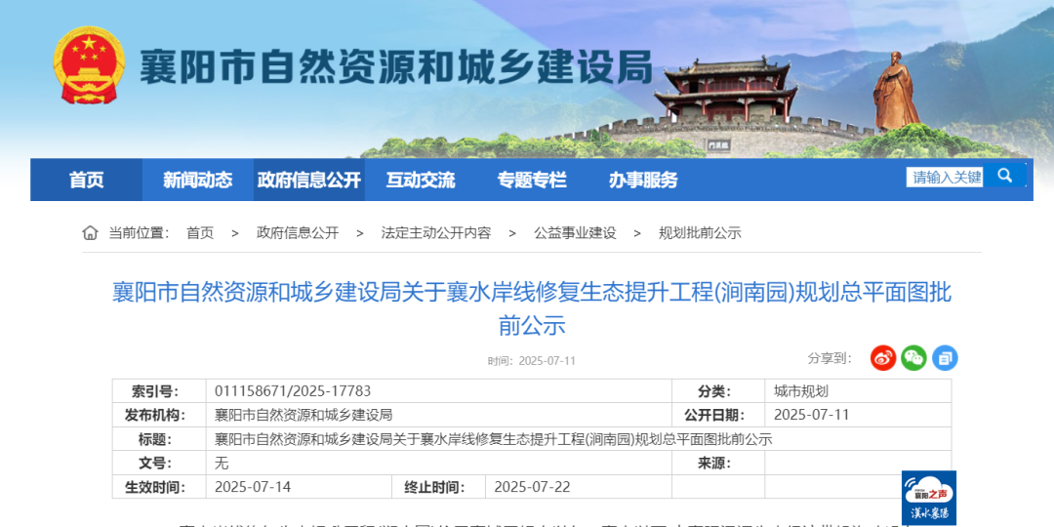This screenshot has height=527, width=1054.
Task: Go to 公益事业建设 breadcrumb link
Action: (575, 233)
